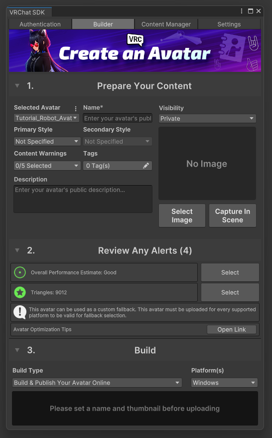This screenshot has height=438, width=272.
Task: Open the Authentication tab
Action: pyautogui.click(x=40, y=24)
